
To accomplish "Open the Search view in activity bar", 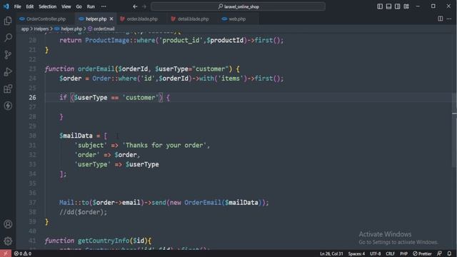I will 8,37.
